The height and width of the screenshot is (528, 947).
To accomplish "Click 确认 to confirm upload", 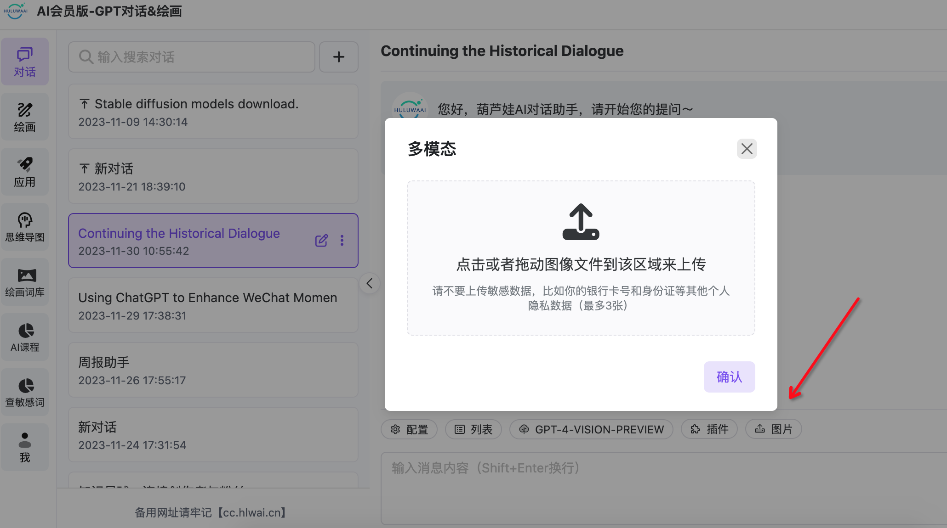I will click(x=729, y=377).
